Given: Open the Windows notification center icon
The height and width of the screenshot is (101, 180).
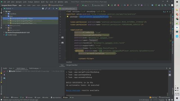Looking at the screenshot, I should coord(177,98).
